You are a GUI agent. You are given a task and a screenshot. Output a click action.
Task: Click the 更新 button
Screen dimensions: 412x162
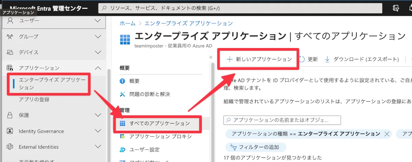308,59
